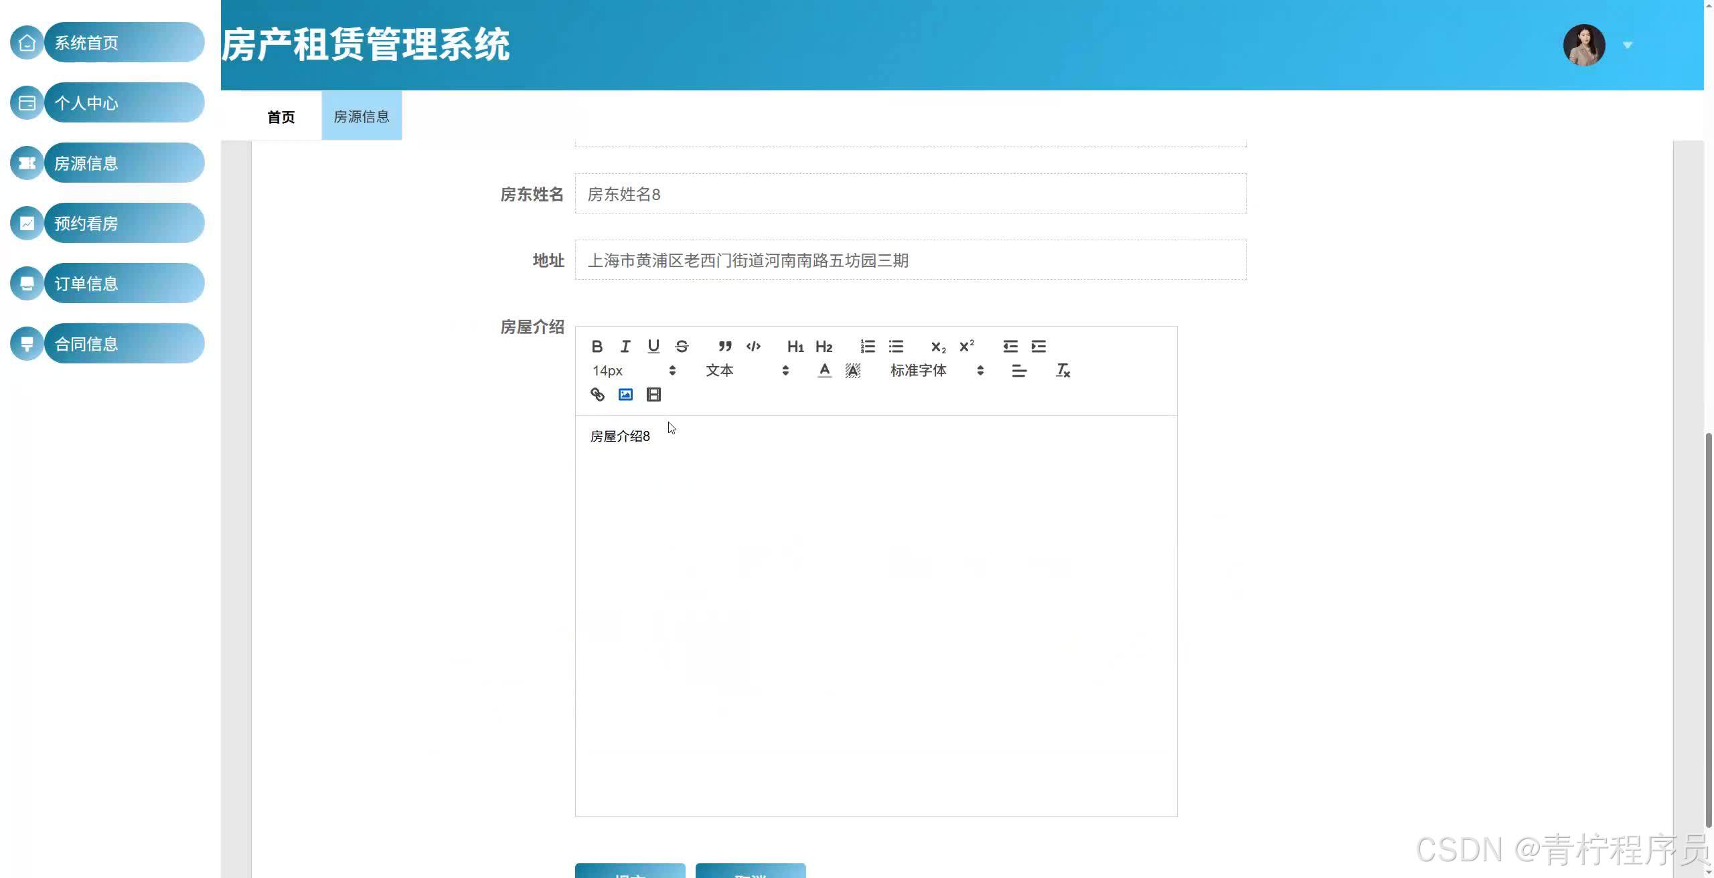Insert a blockquote in the house introduction
This screenshot has width=1714, height=878.
click(x=724, y=346)
